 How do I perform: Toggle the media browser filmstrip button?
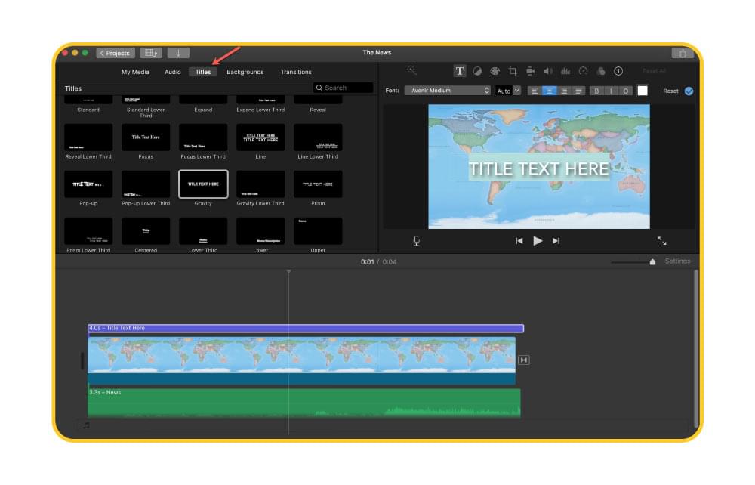tap(151, 53)
